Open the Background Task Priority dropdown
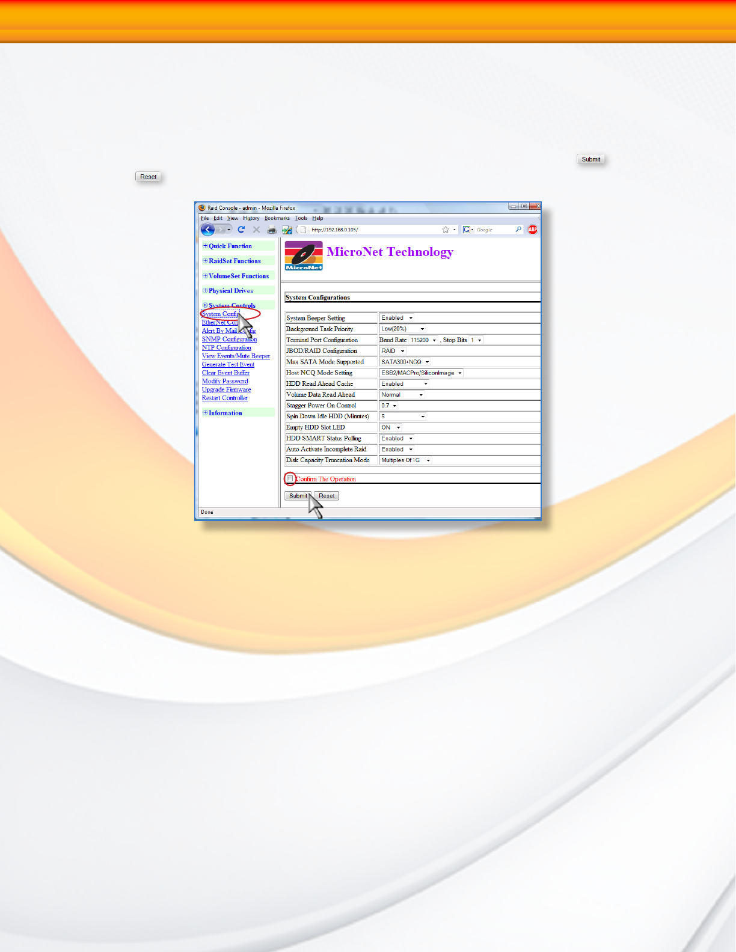Viewport: 736px width, 952px height. (403, 329)
